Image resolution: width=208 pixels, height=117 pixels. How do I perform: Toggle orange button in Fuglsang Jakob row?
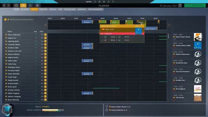(45, 41)
